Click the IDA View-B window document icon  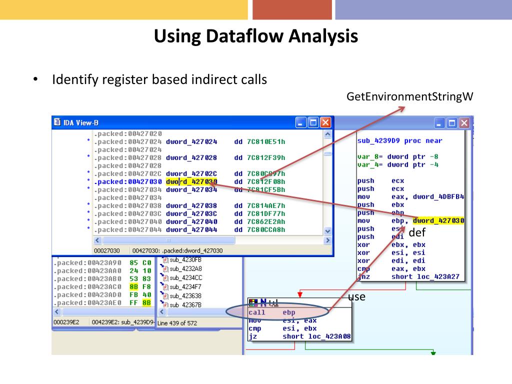(57, 122)
